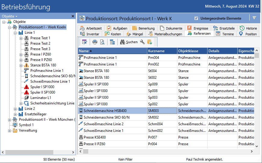The width and height of the screenshot is (262, 163).
Task: Click icon of Schneidemaschine SKO 60/N table row
Action: click(x=81, y=117)
